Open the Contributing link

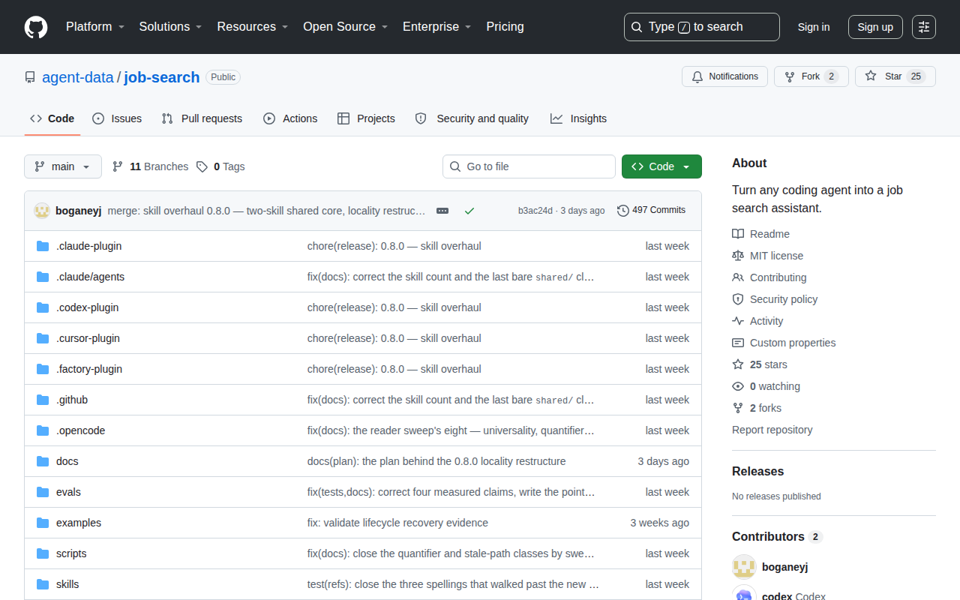click(769, 277)
